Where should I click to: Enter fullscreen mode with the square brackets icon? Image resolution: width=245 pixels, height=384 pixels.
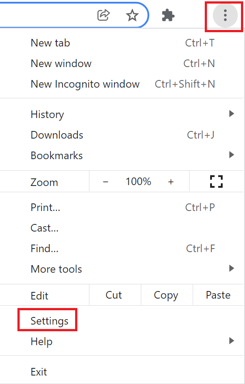point(216,181)
